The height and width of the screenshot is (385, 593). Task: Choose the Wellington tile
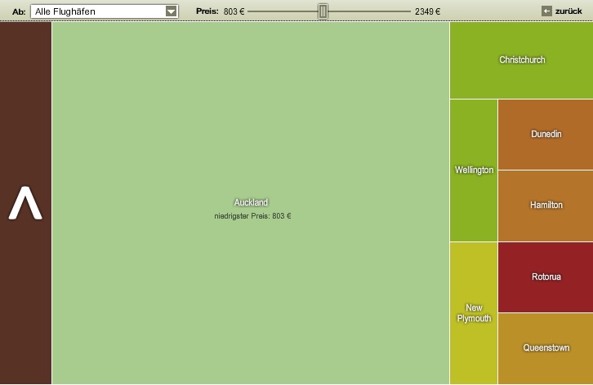pyautogui.click(x=474, y=170)
